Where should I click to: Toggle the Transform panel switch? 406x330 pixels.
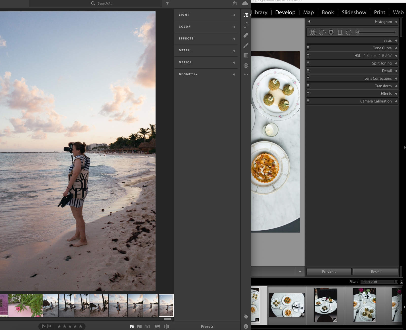point(308,86)
